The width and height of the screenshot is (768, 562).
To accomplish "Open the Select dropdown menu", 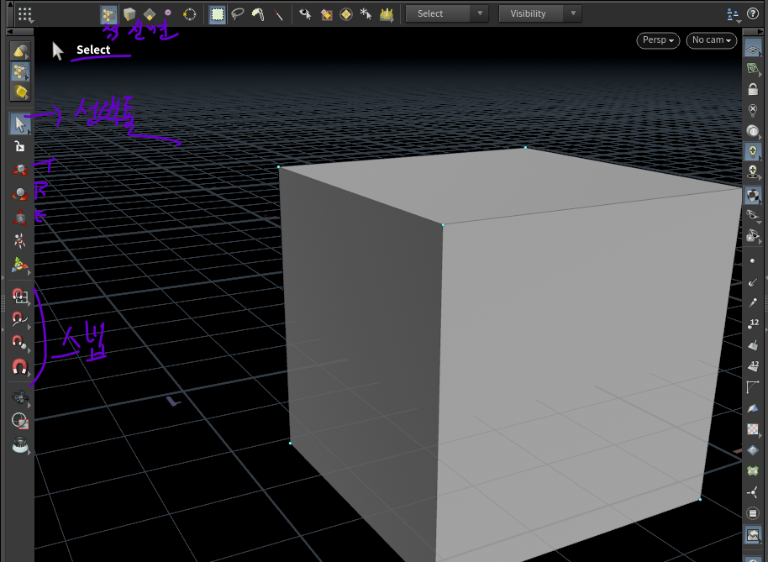I will pyautogui.click(x=447, y=13).
